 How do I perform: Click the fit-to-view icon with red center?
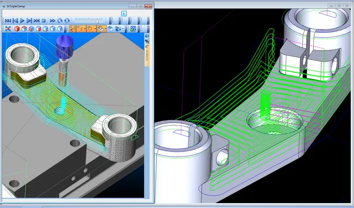[x=8, y=29]
